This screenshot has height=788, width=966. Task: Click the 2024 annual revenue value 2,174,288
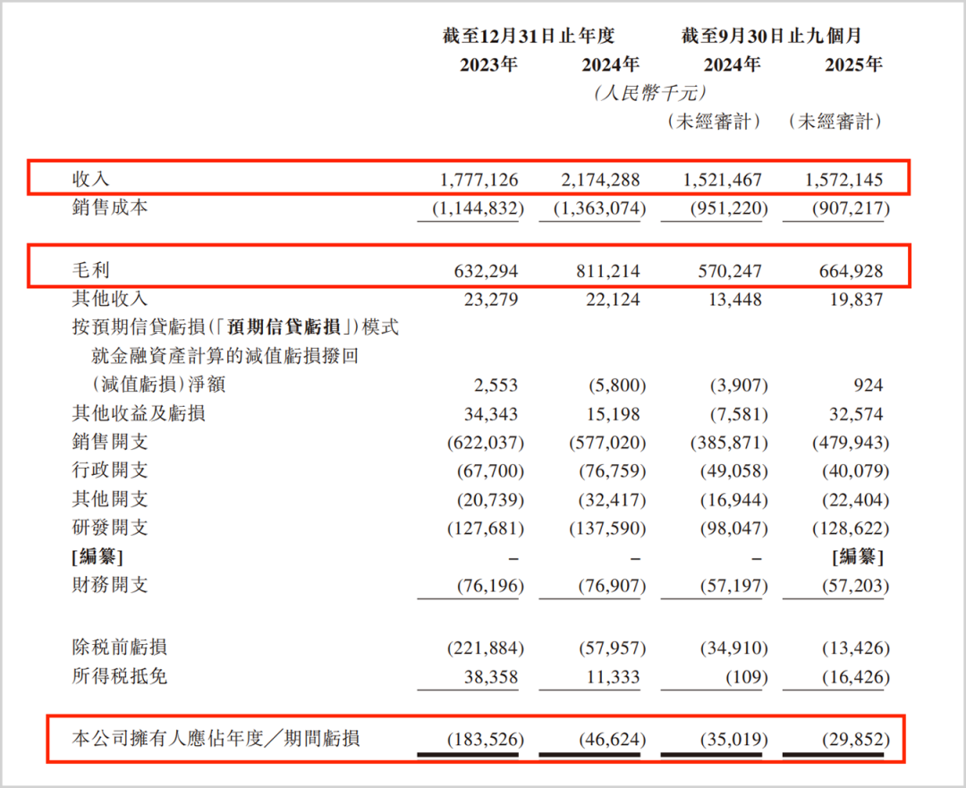point(600,180)
